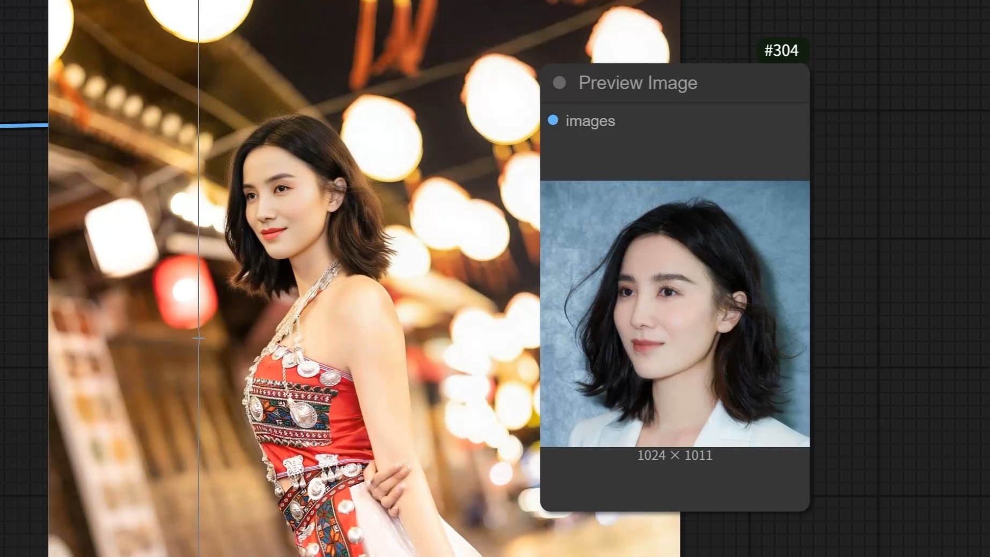This screenshot has width=990, height=557.
Task: Click the vertical comparison slider line
Action: tap(199, 278)
